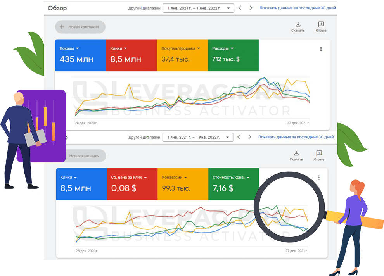This screenshot has width=384, height=276.
Task: Open the Ср. цена за клик metric dropdown
Action: click(x=129, y=178)
